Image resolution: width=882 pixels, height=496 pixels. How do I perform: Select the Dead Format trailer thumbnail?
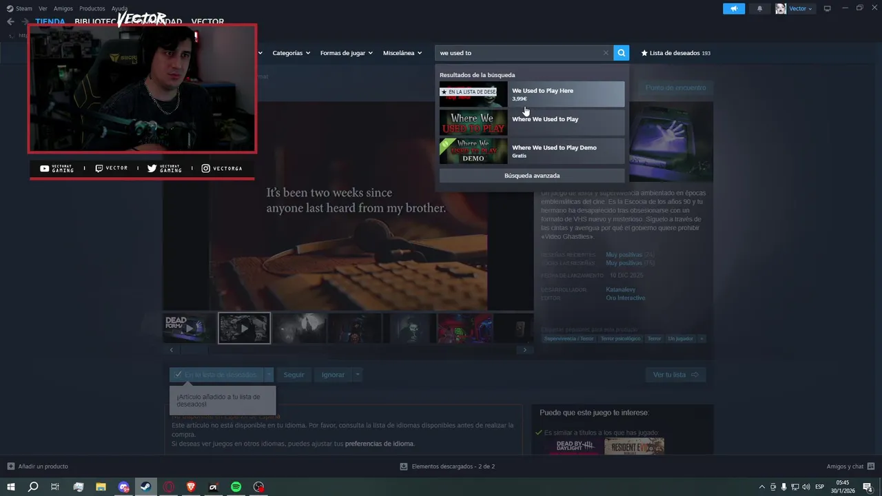click(189, 328)
